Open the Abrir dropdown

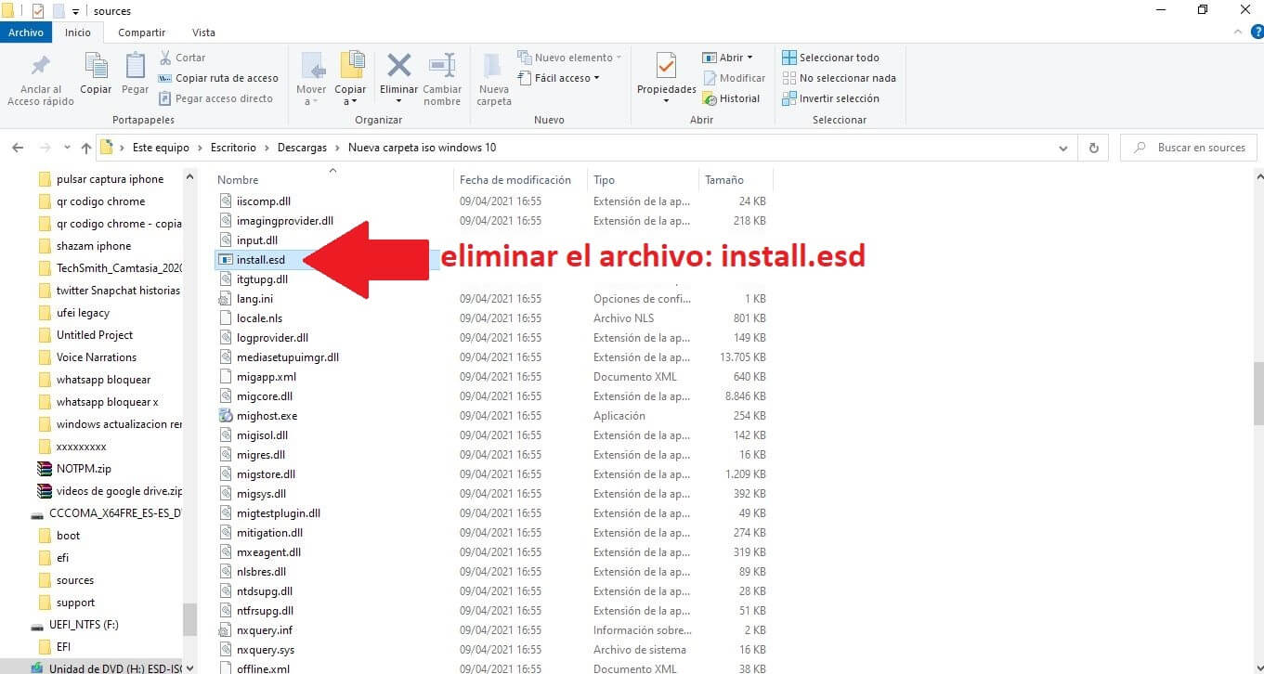tap(728, 58)
